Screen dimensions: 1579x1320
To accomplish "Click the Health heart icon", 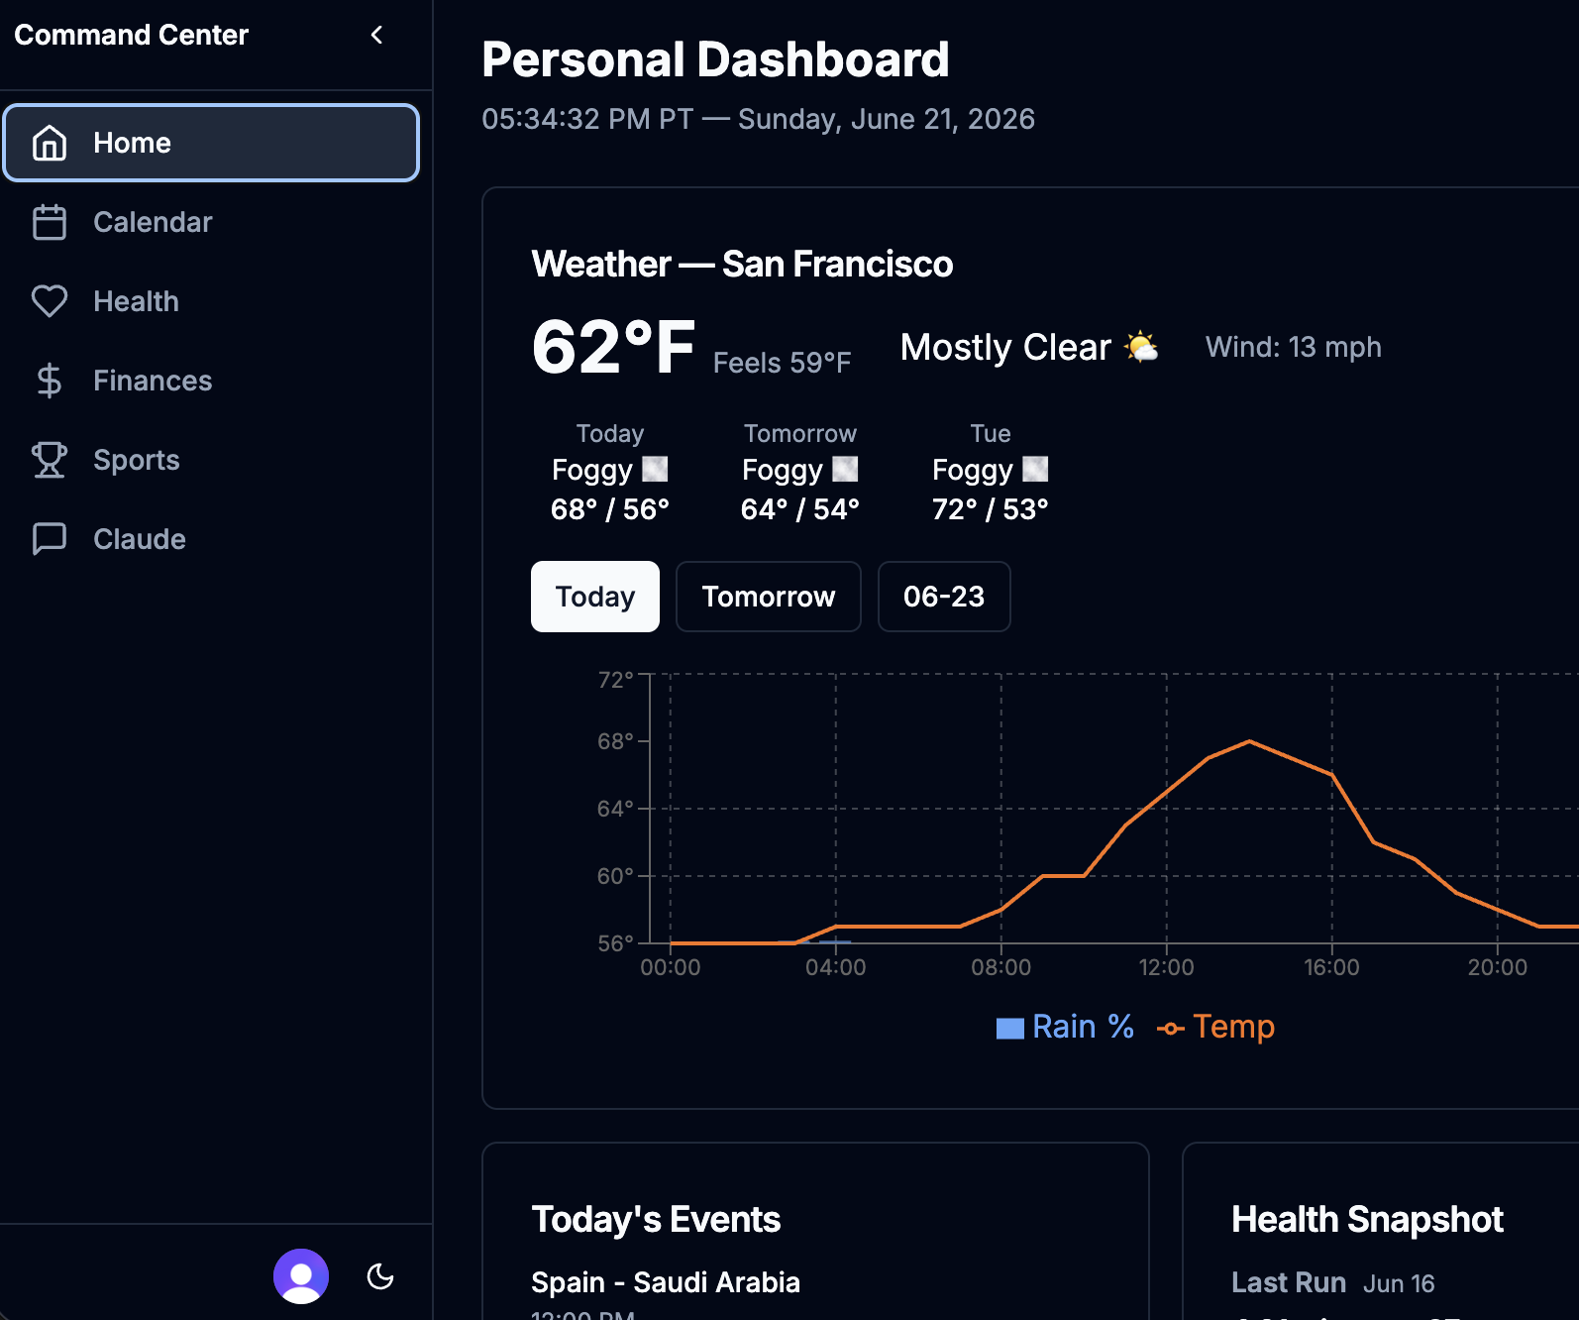I will tap(50, 301).
